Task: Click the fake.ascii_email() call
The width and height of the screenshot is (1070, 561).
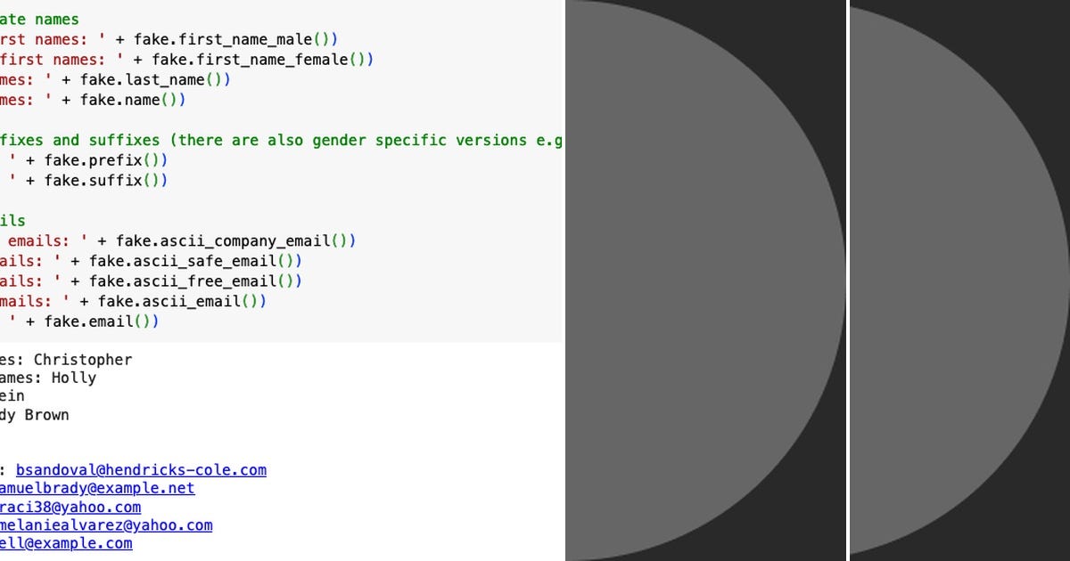Action: [x=183, y=301]
